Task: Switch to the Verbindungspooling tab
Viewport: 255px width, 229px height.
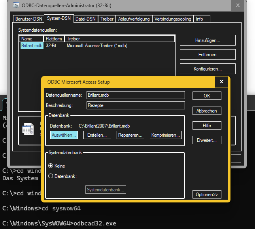Action: (173, 19)
